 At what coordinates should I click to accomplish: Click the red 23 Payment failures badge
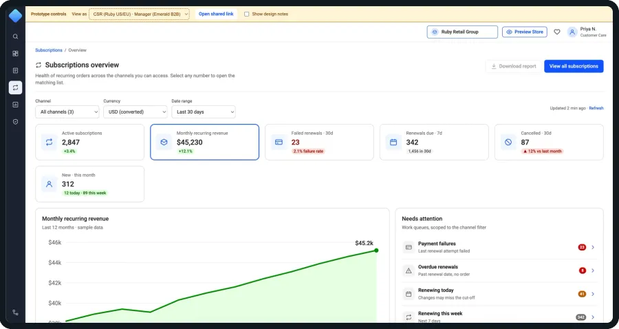(582, 247)
